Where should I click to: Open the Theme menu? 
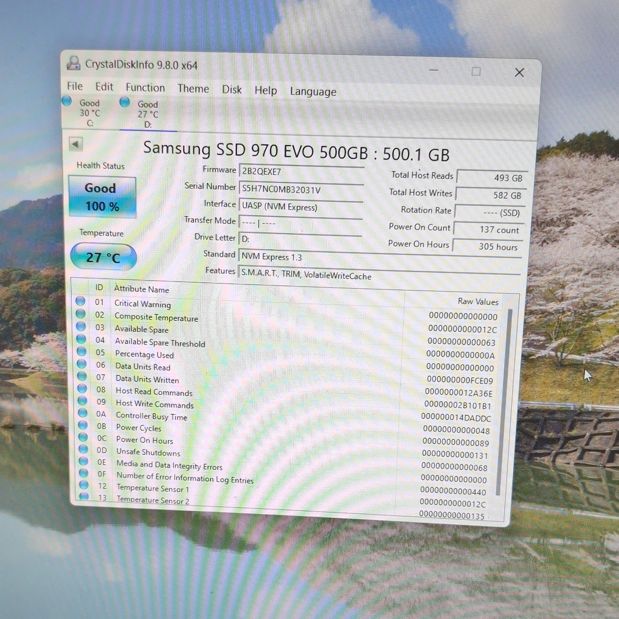pyautogui.click(x=193, y=89)
